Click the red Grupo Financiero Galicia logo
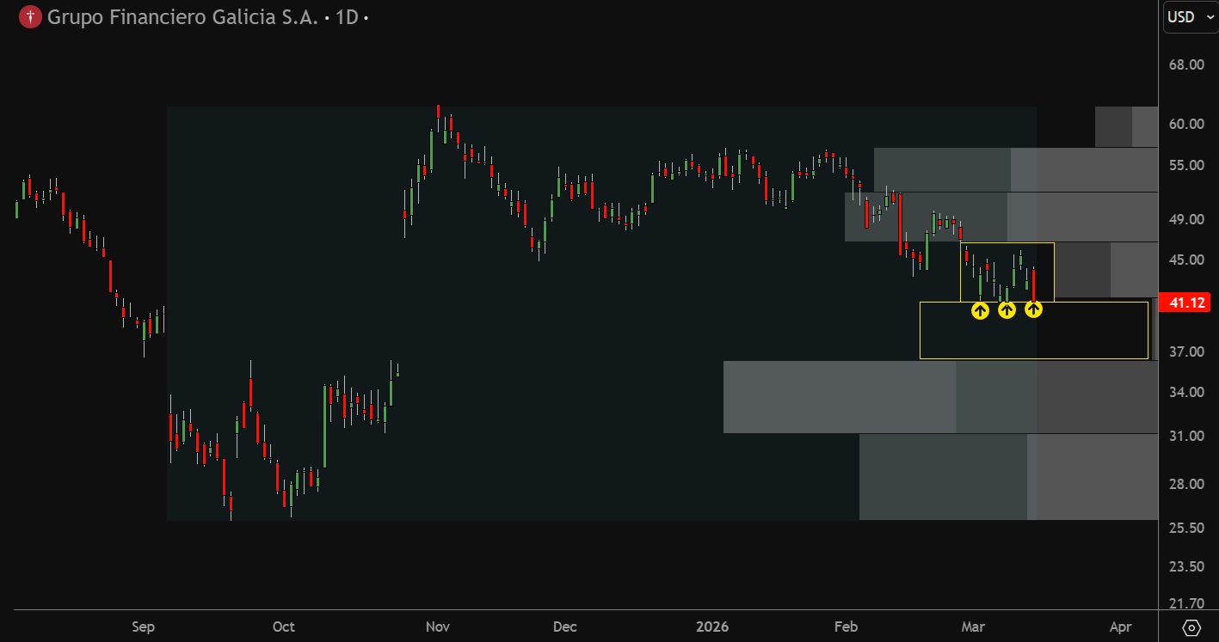The image size is (1219, 642). click(x=30, y=16)
